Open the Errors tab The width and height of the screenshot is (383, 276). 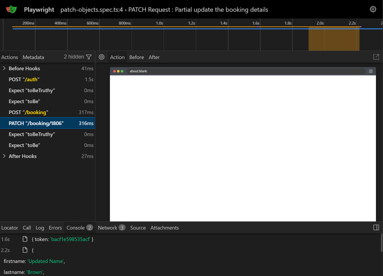click(55, 228)
